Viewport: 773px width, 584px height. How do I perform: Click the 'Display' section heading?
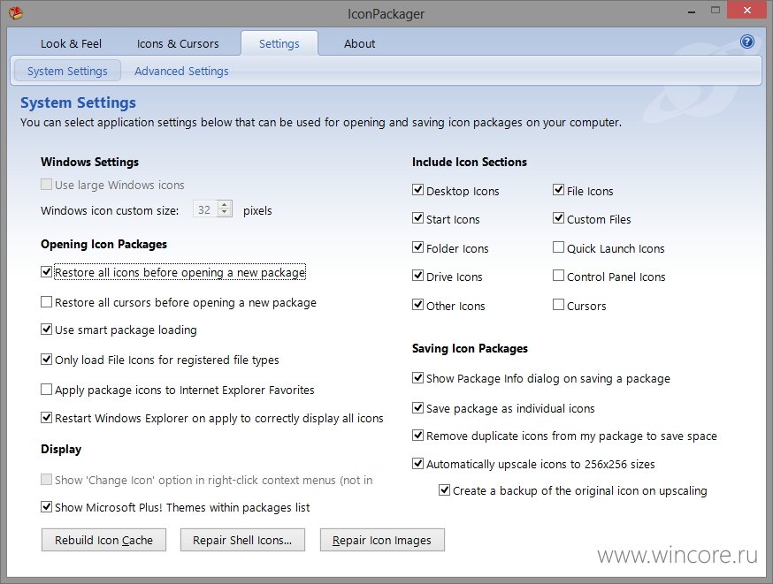pos(61,449)
